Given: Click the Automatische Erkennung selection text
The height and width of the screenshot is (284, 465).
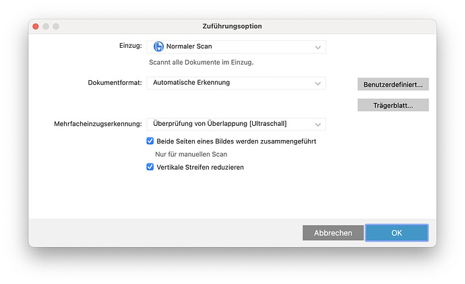Looking at the screenshot, I should (191, 83).
